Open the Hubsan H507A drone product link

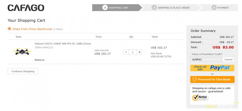(63, 44)
